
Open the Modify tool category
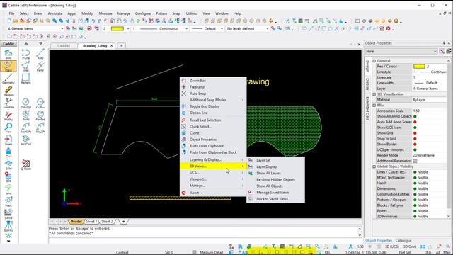point(8,115)
